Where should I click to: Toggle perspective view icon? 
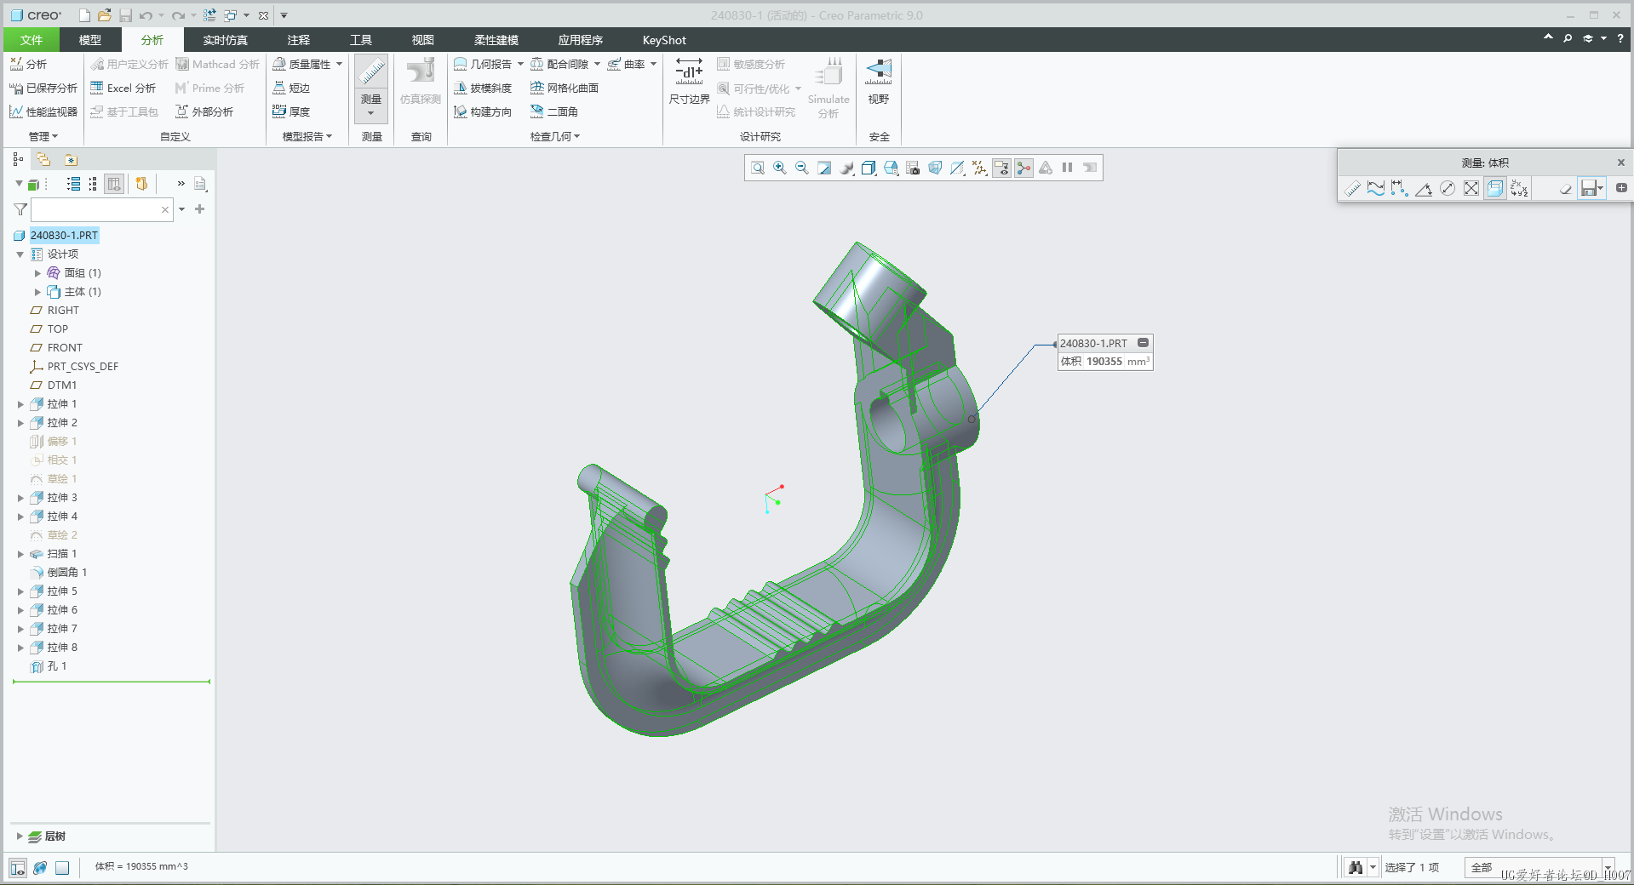pos(935,168)
